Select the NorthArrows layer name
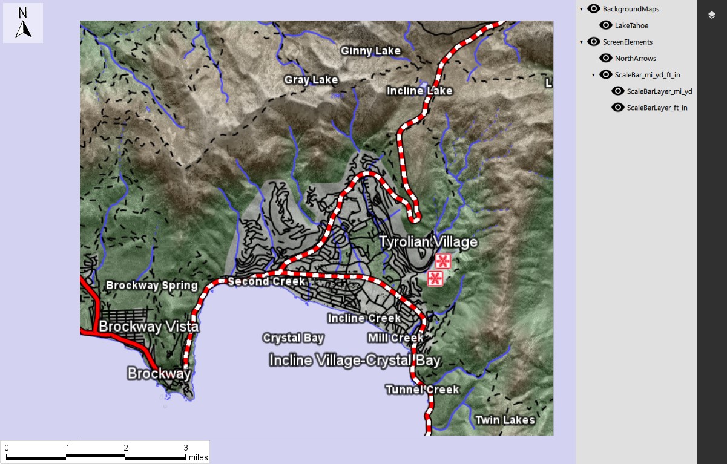The width and height of the screenshot is (727, 464). click(x=634, y=58)
